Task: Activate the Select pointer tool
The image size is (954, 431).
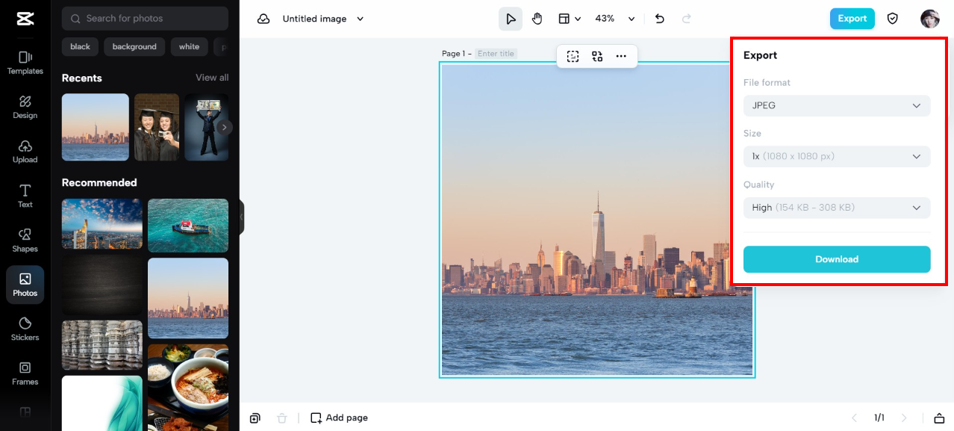Action: tap(511, 19)
